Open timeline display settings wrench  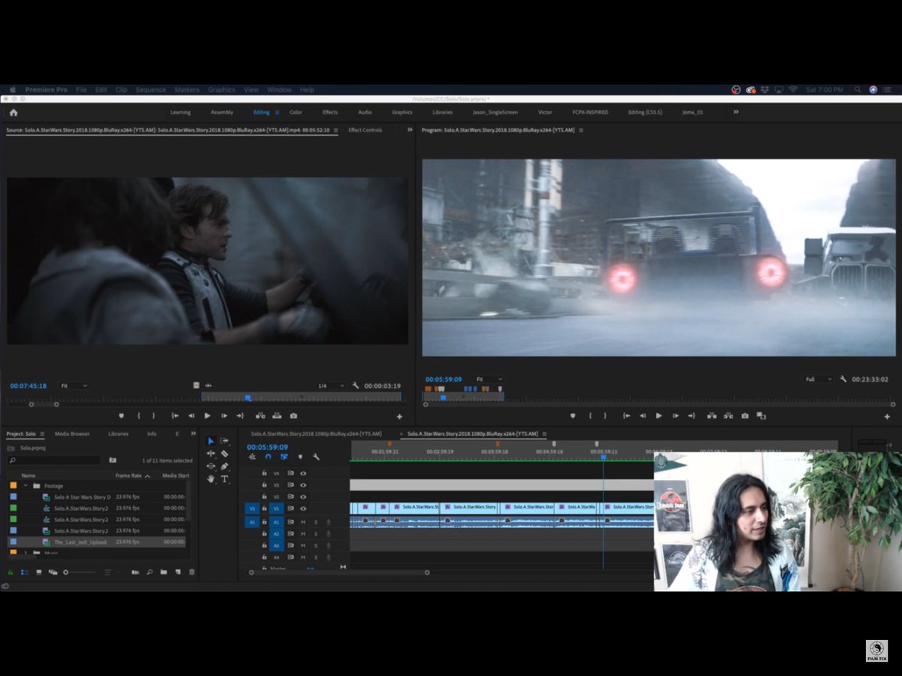tap(316, 457)
